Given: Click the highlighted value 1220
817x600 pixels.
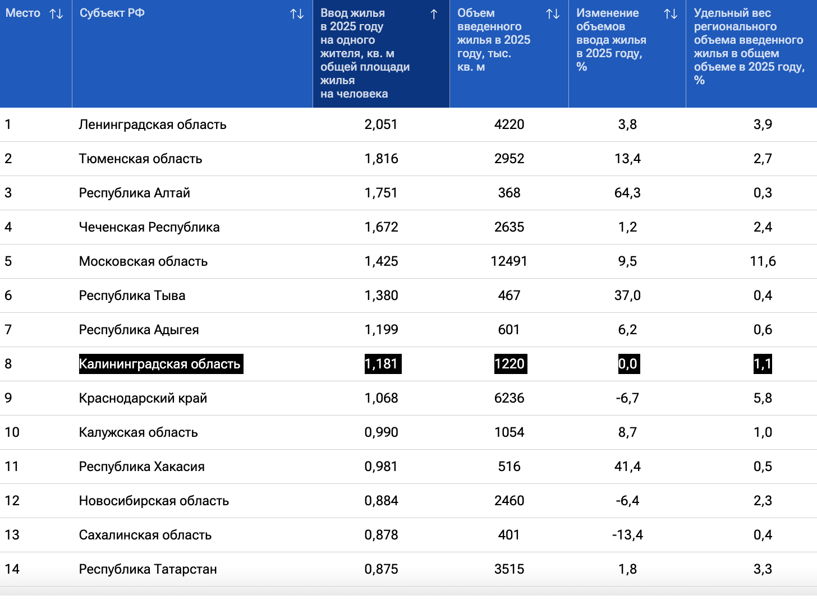Looking at the screenshot, I should pyautogui.click(x=509, y=364).
